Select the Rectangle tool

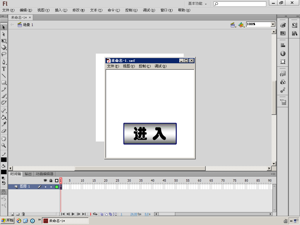[4, 82]
